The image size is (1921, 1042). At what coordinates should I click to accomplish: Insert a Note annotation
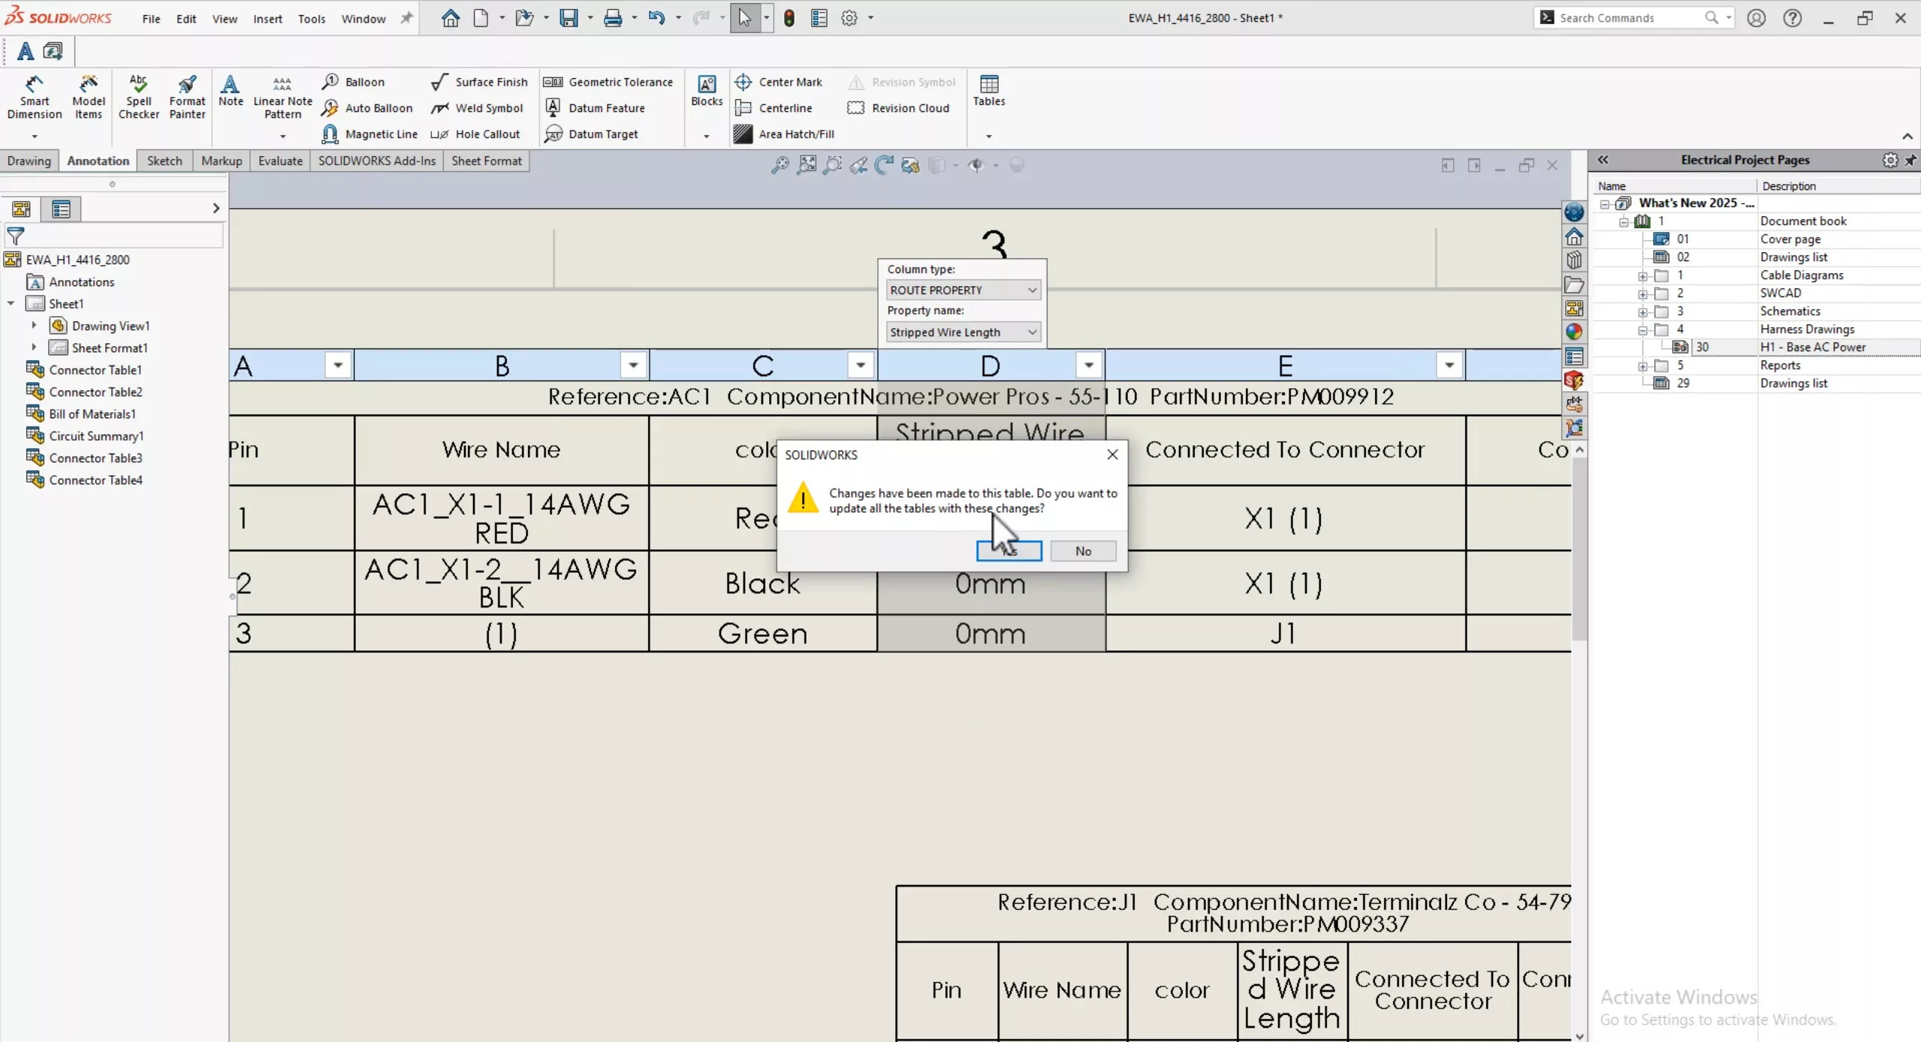point(231,91)
